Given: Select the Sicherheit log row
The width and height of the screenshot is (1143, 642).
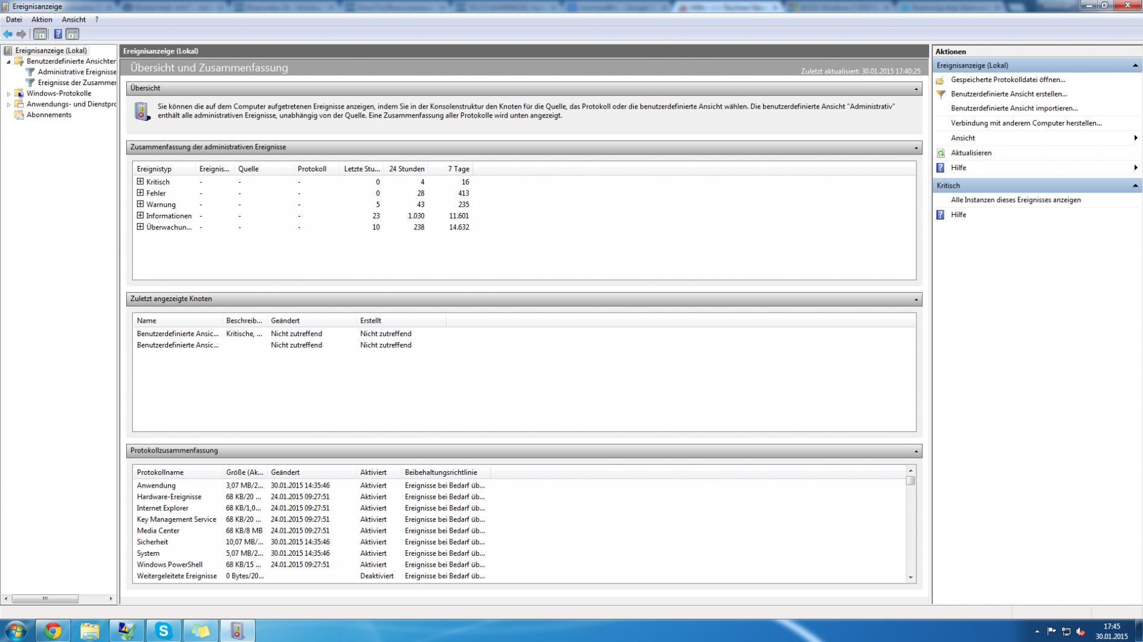Looking at the screenshot, I should pyautogui.click(x=311, y=542).
